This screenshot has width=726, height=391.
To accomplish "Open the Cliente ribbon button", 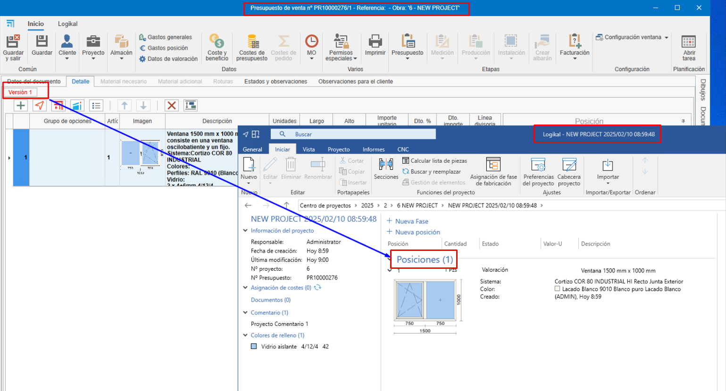I will (x=67, y=47).
